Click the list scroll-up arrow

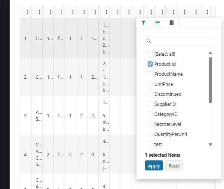pos(210,53)
